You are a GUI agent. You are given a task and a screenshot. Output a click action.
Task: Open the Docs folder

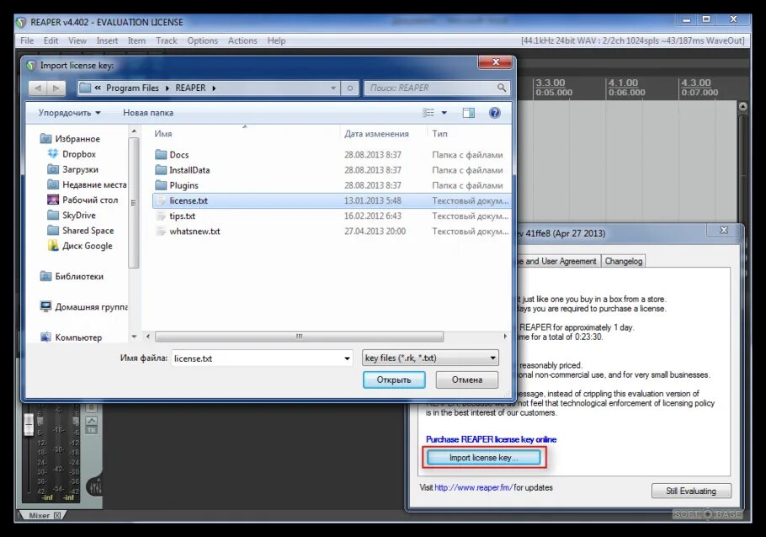pos(178,155)
